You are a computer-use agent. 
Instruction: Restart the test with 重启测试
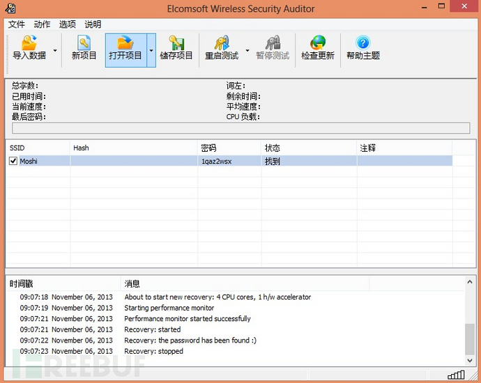[x=222, y=47]
